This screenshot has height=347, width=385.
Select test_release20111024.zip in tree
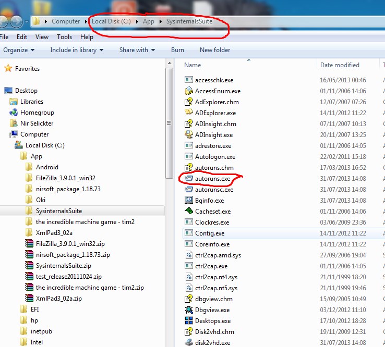[68, 276]
